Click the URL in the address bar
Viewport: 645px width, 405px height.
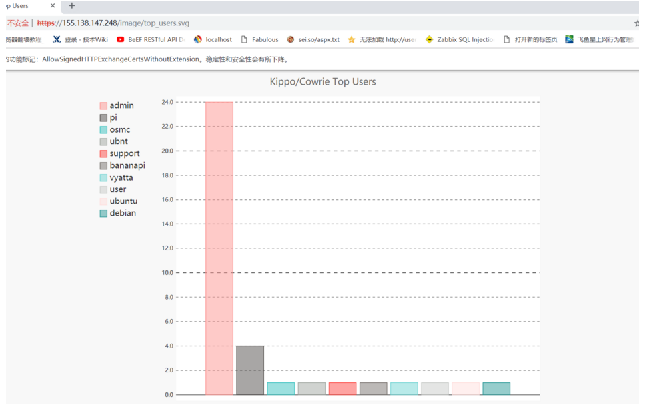[x=113, y=23]
